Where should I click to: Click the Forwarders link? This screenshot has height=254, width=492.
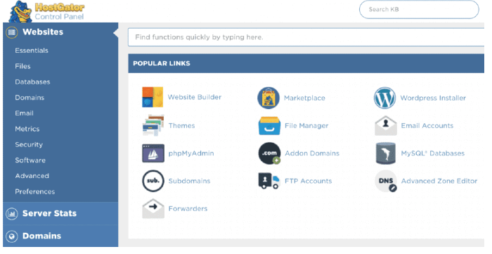click(188, 208)
